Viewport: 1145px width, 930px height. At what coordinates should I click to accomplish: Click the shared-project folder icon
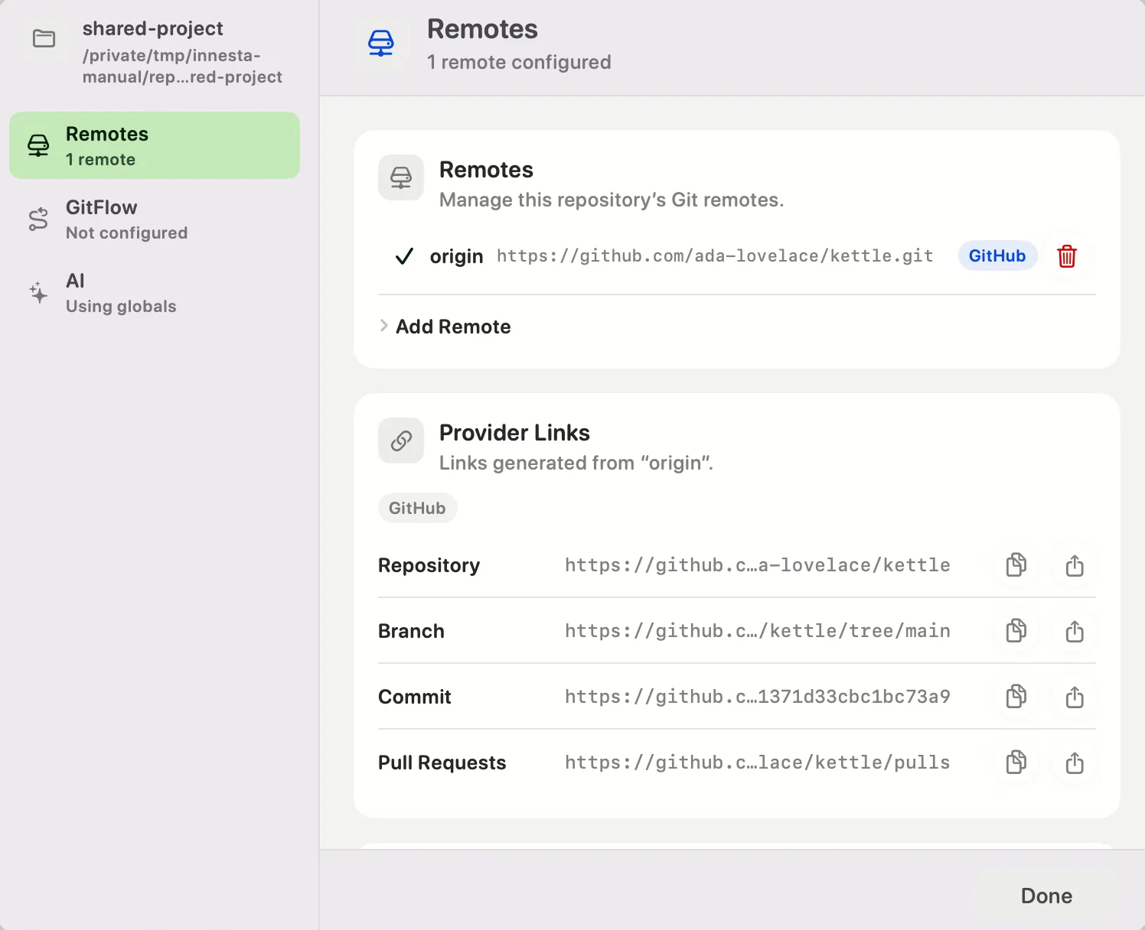44,38
